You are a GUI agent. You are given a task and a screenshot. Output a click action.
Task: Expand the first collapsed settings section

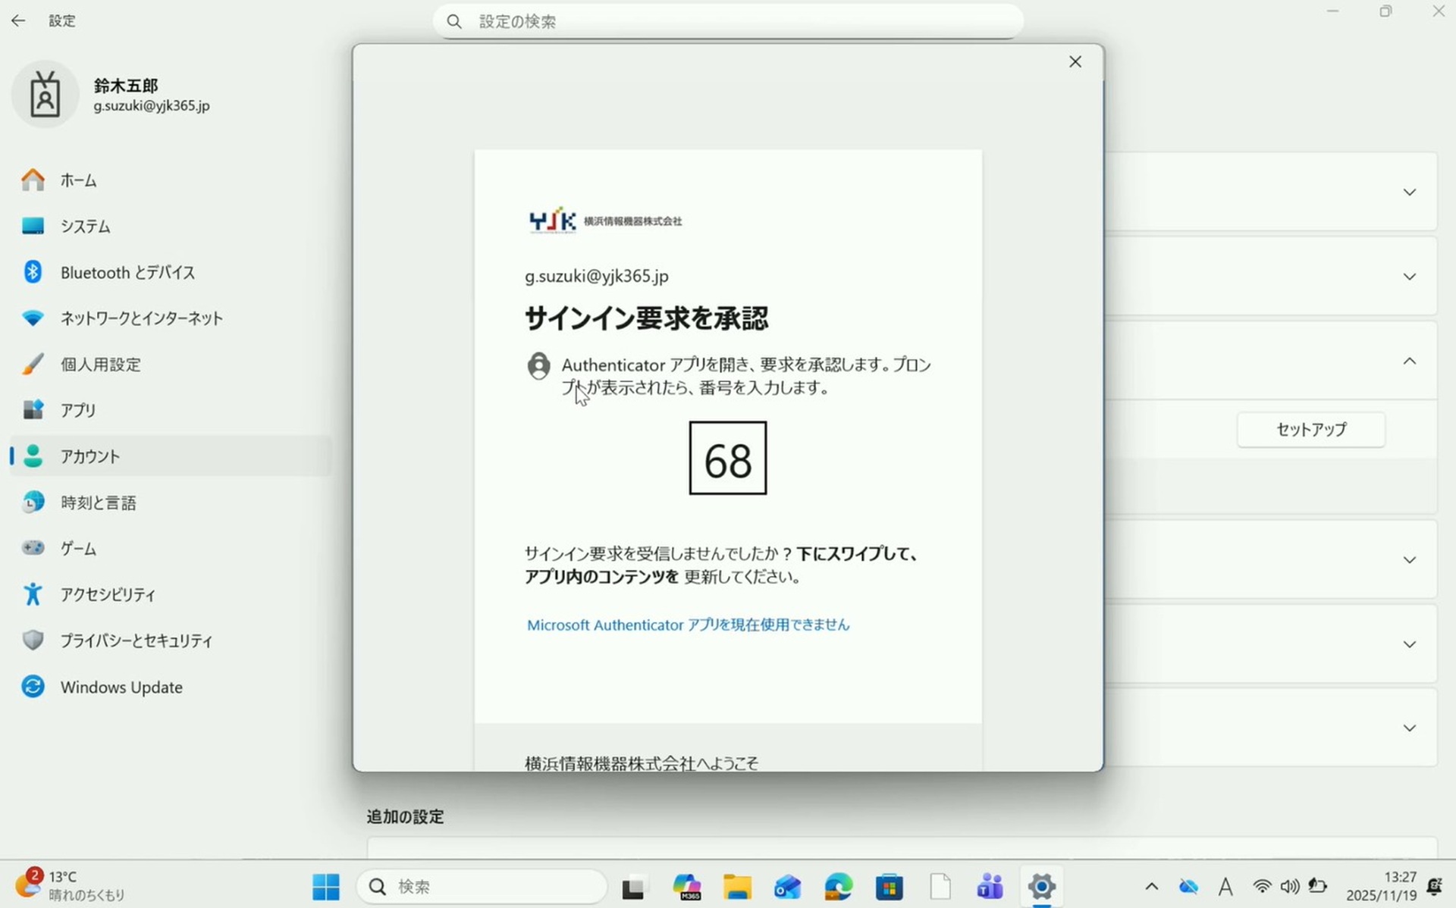(x=1409, y=193)
